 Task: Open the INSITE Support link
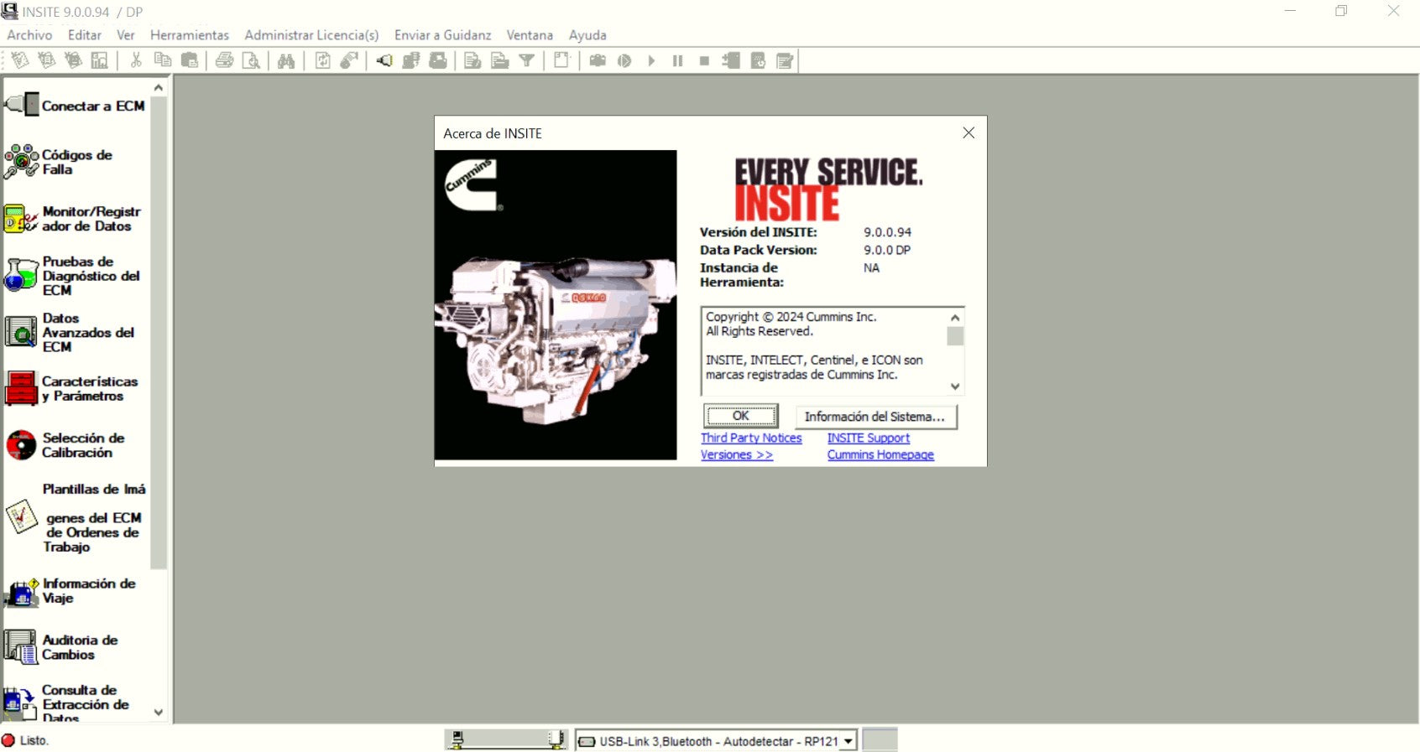click(868, 438)
